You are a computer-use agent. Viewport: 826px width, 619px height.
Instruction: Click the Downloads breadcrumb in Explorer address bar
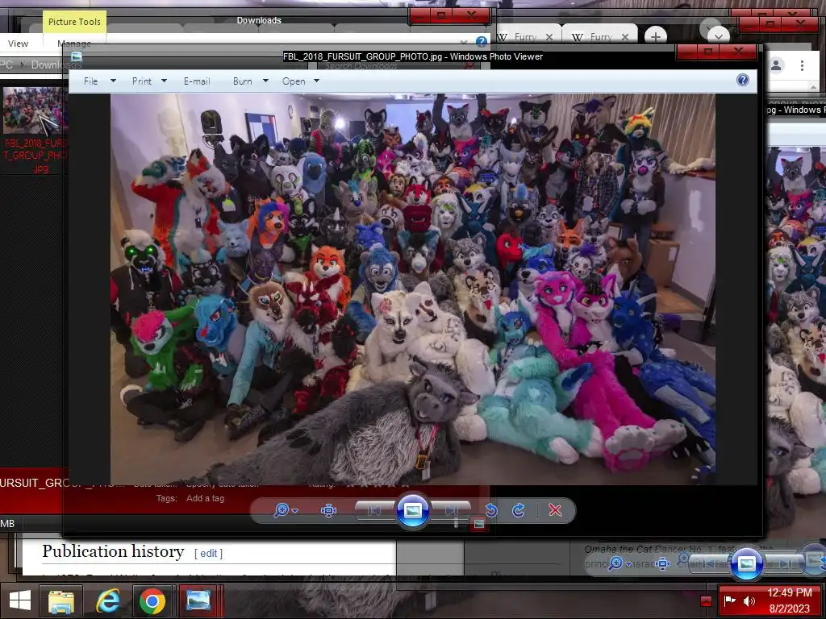point(56,64)
